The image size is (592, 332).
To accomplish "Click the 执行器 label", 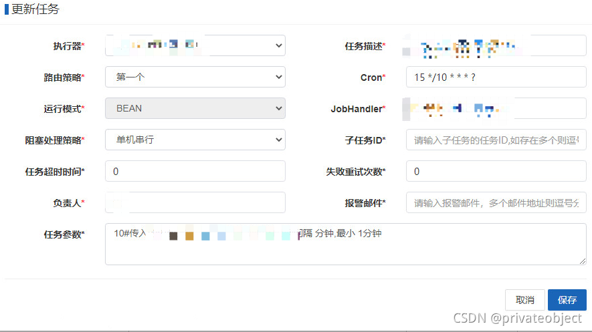I will click(69, 46).
